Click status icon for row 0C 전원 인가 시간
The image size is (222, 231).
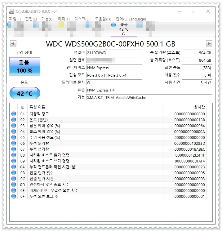click(14, 179)
